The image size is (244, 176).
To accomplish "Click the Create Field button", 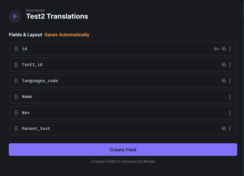I will (123, 149).
